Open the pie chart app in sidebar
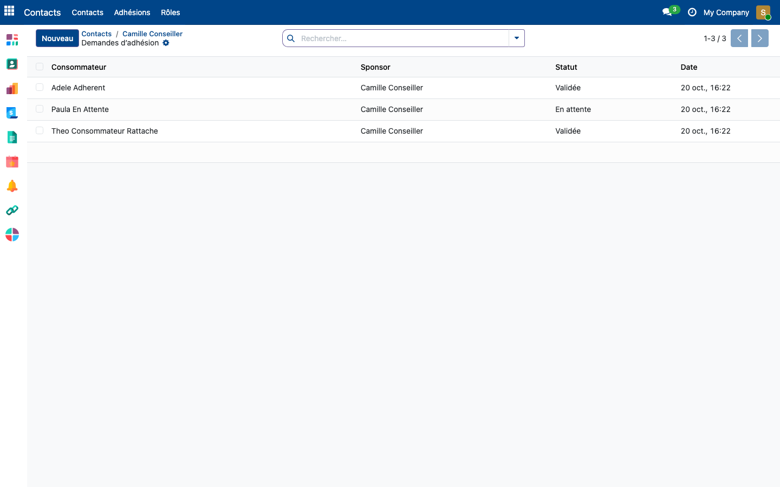Screen dimensions: 780x487 click(x=12, y=234)
